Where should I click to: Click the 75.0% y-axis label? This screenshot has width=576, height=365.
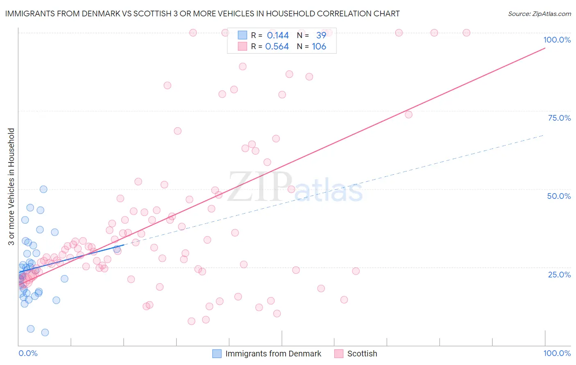(559, 118)
